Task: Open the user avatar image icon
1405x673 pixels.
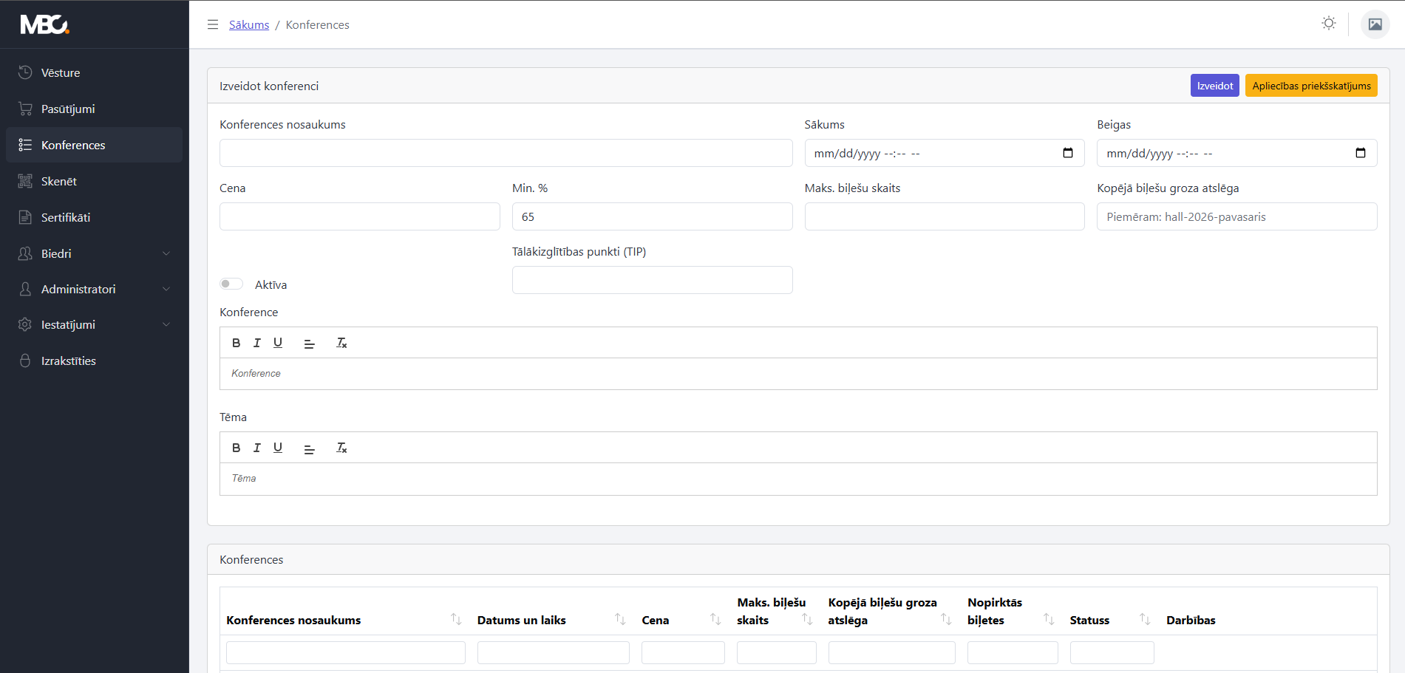Action: (1375, 24)
